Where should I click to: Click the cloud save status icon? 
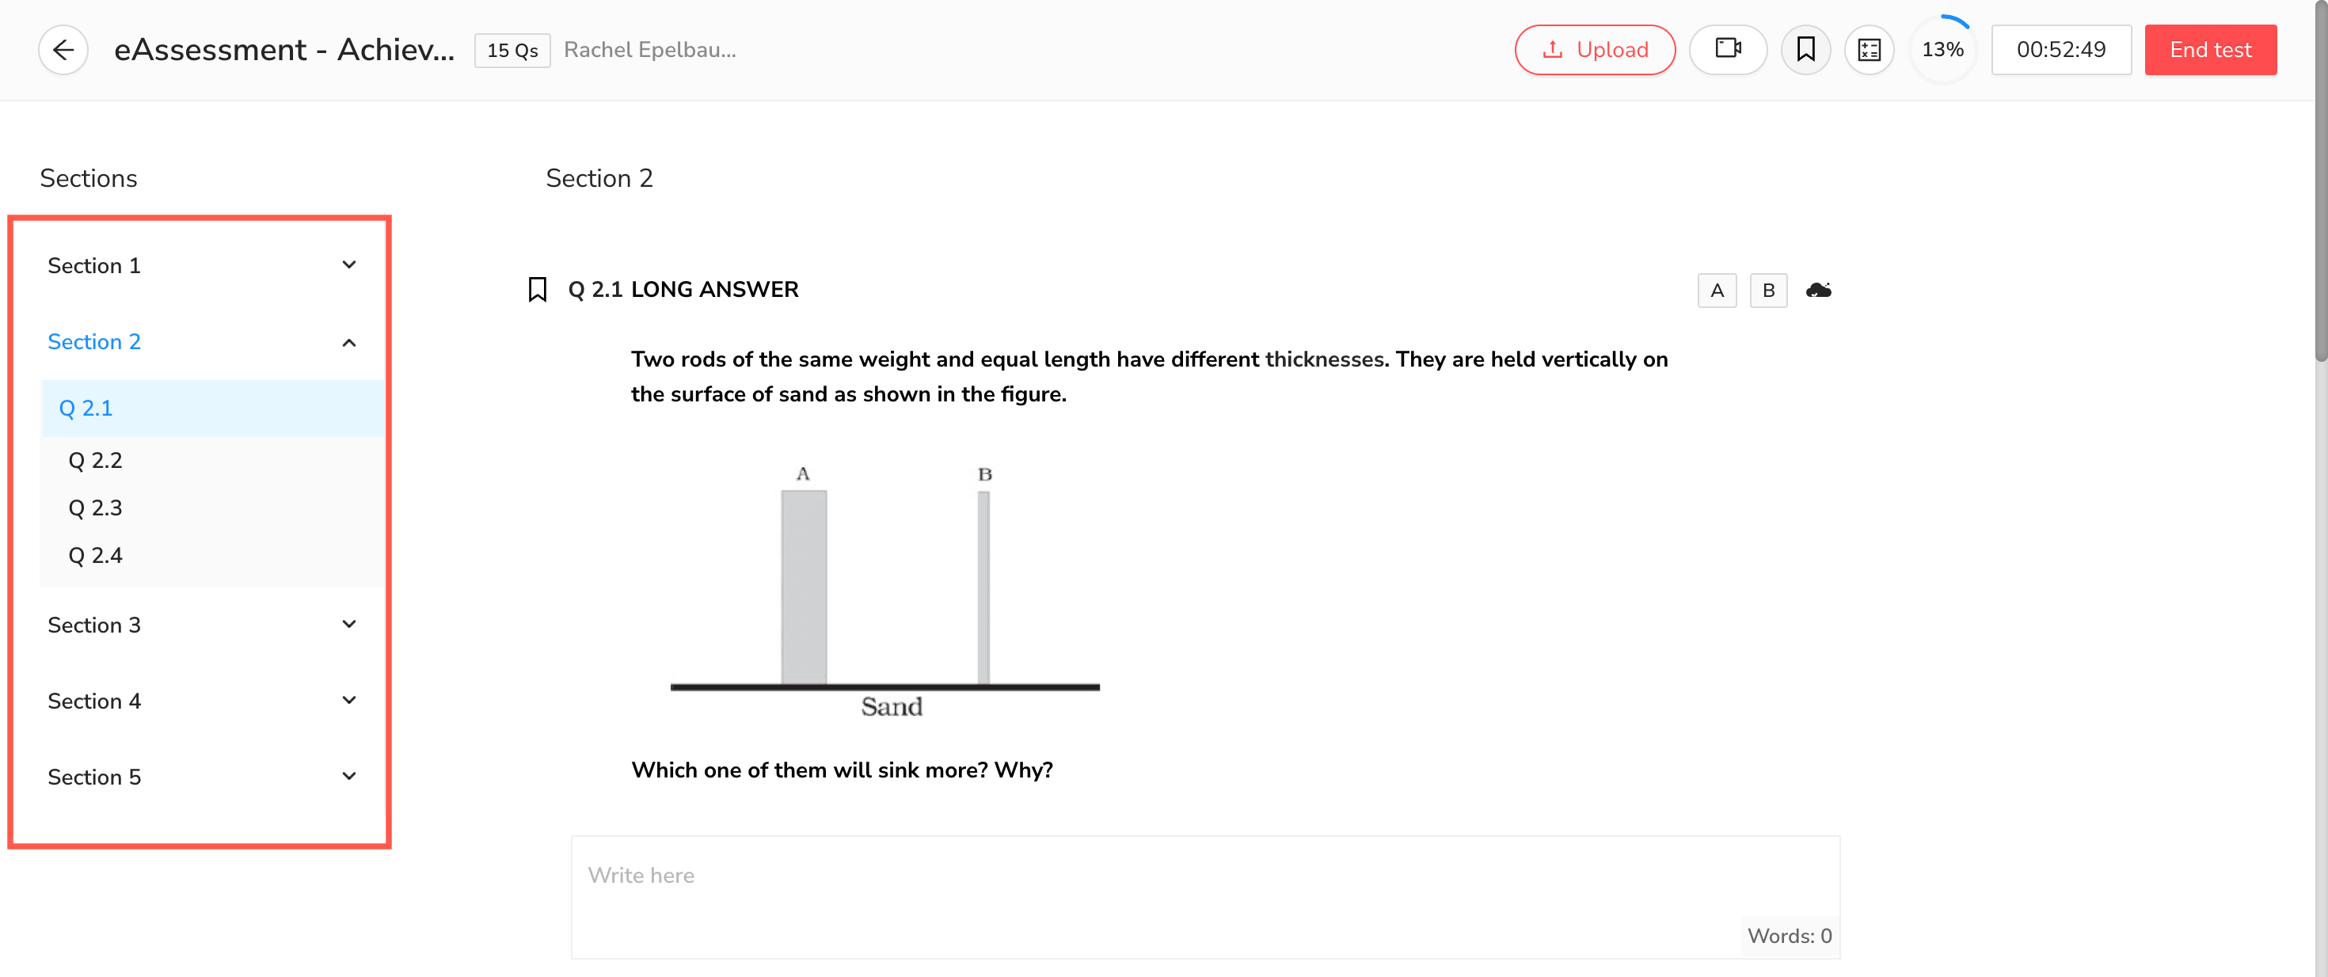[1817, 290]
